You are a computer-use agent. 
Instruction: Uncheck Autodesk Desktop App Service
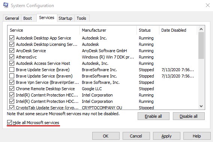pyautogui.click(x=12, y=38)
